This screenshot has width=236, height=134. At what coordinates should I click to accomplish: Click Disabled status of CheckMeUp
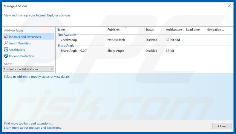point(151,40)
